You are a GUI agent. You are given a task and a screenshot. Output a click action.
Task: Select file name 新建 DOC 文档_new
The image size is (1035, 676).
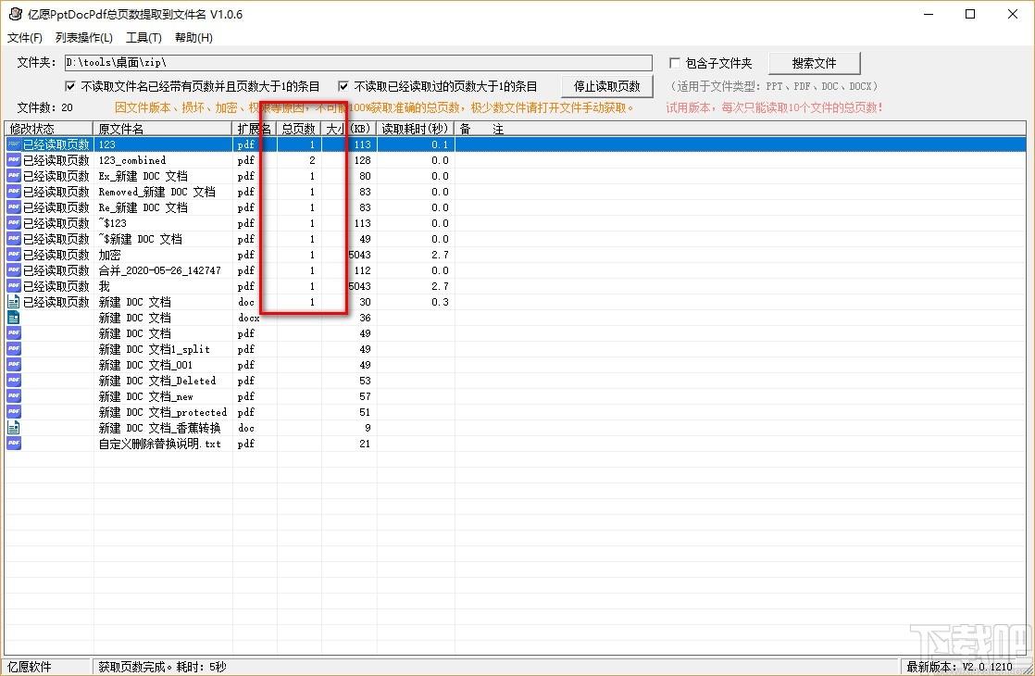tap(146, 396)
